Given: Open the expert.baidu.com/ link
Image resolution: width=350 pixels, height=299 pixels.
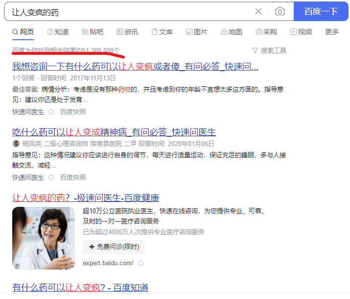Looking at the screenshot, I should click(x=108, y=263).
